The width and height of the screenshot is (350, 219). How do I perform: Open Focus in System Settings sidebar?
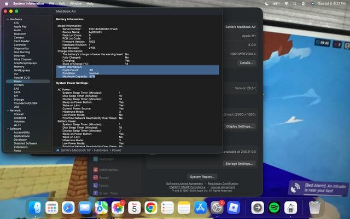[101, 186]
